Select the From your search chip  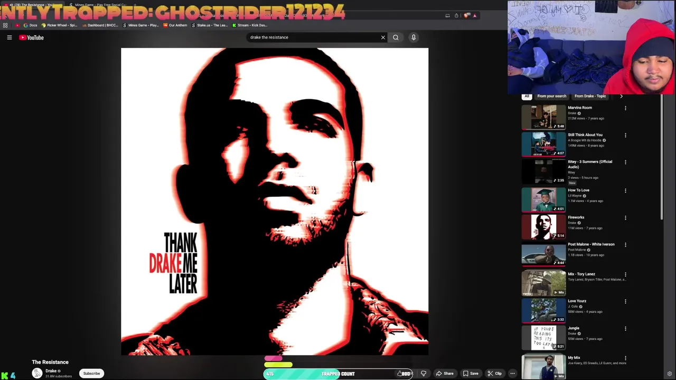point(551,96)
